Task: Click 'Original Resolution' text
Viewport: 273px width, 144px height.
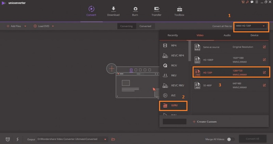Action: [243, 47]
